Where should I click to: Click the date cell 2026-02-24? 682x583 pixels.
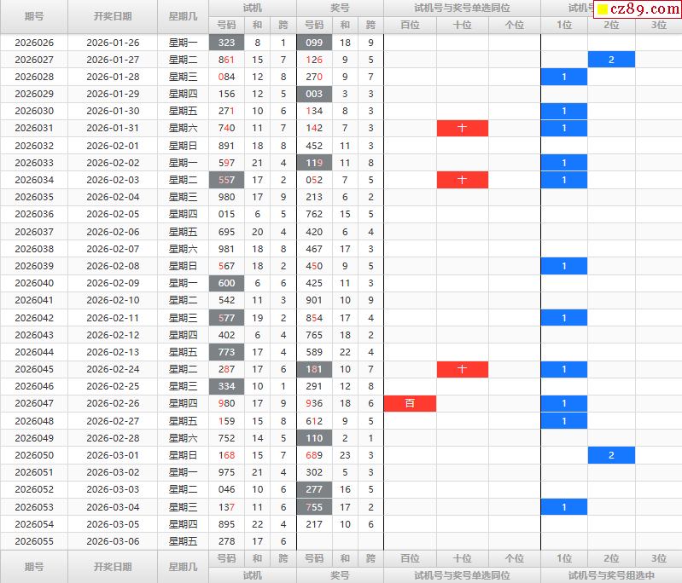click(x=113, y=369)
